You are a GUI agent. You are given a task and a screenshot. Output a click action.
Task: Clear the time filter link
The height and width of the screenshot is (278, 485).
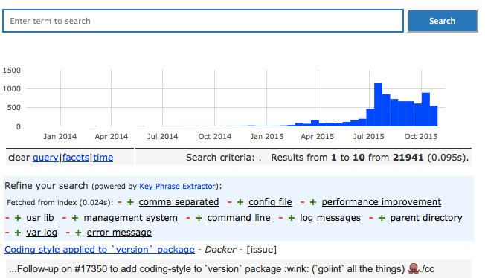[103, 158]
